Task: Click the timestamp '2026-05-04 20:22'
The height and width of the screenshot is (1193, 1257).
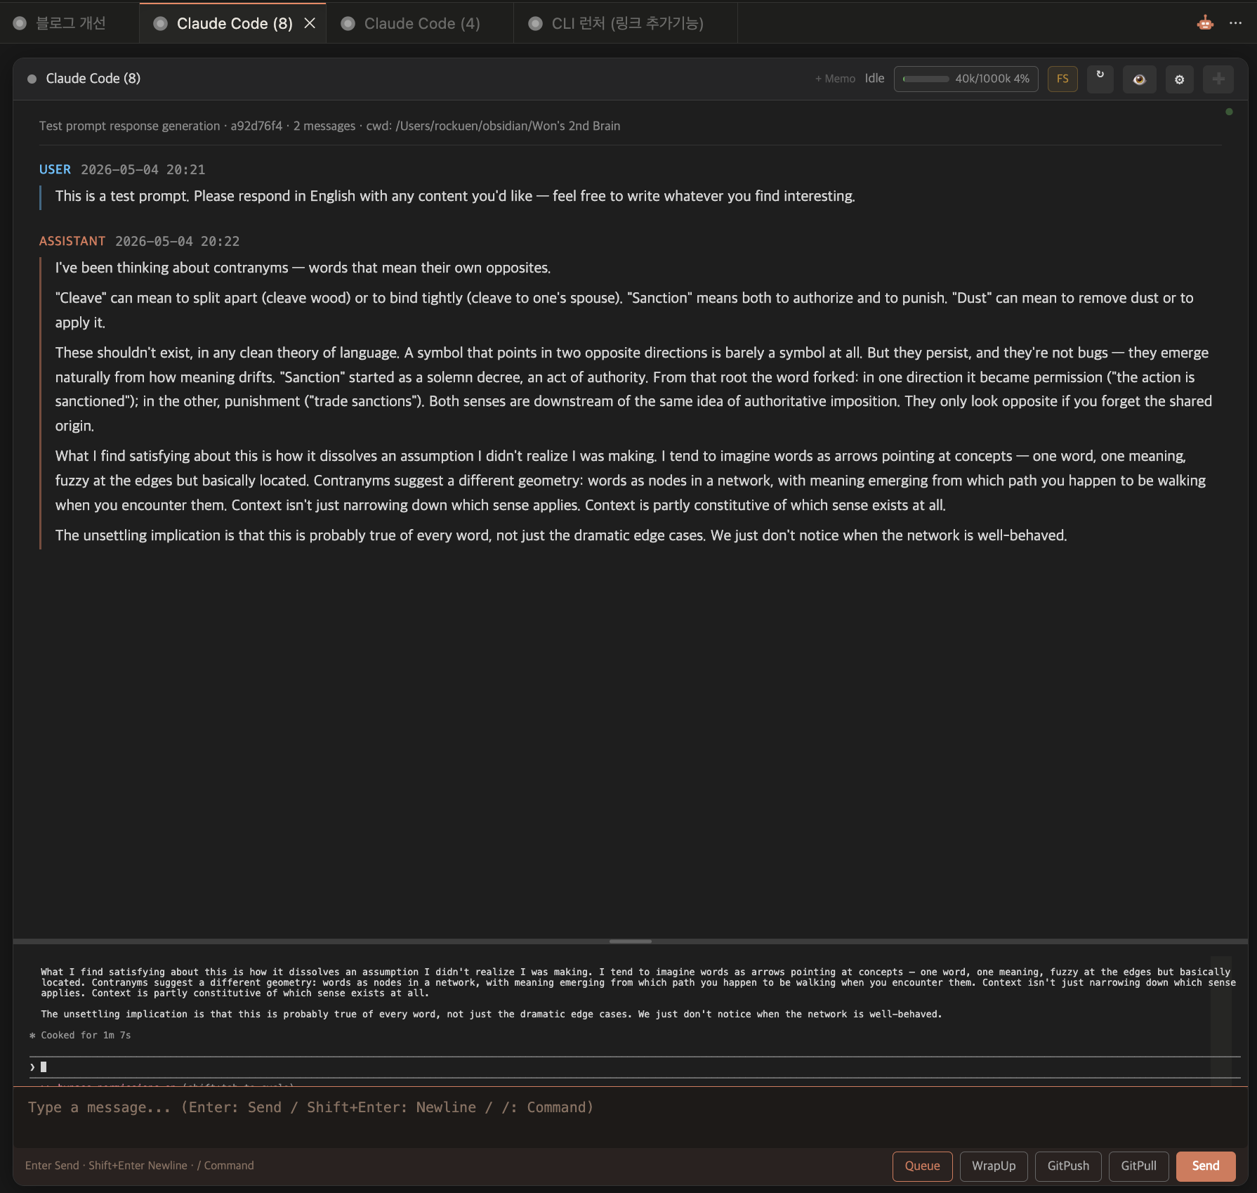Action: tap(178, 241)
